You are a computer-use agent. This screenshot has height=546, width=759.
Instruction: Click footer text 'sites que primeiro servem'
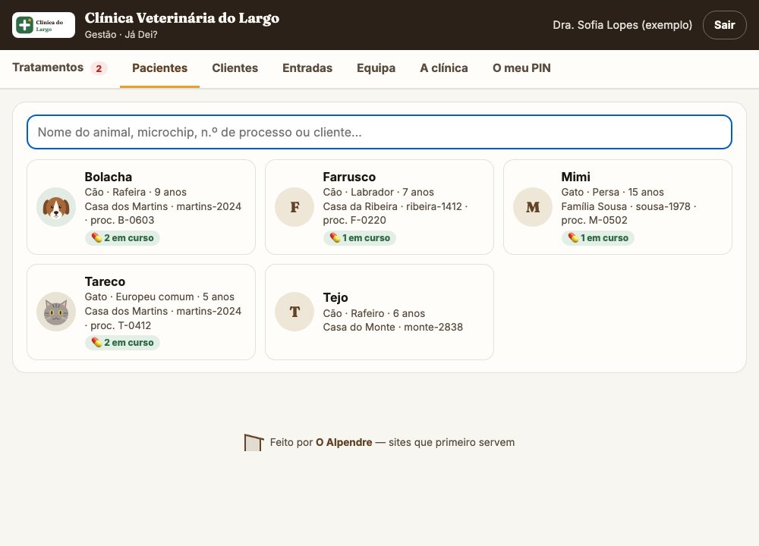pyautogui.click(x=452, y=443)
